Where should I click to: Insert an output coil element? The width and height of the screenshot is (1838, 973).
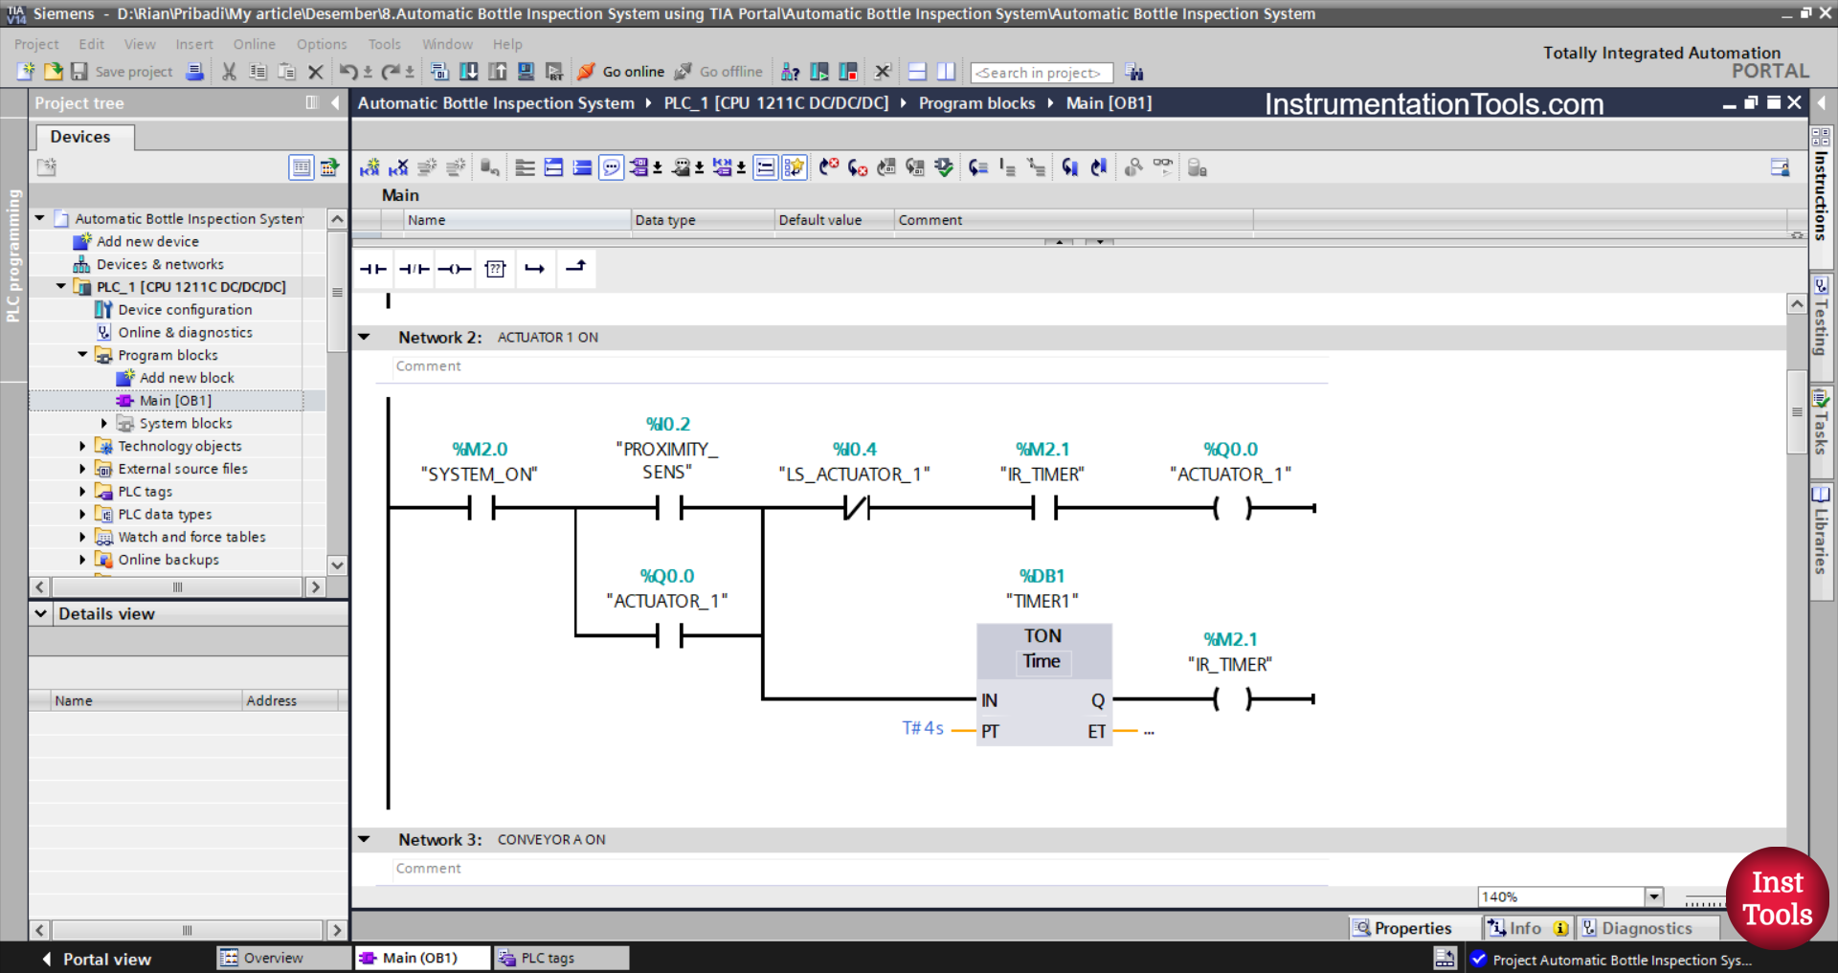pos(455,269)
